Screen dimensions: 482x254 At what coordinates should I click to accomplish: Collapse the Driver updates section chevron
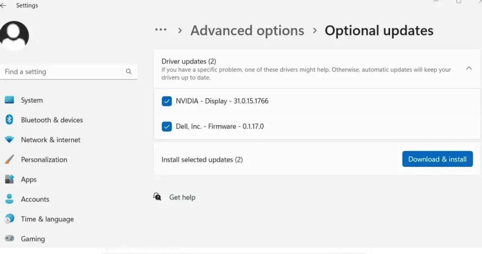pos(468,69)
